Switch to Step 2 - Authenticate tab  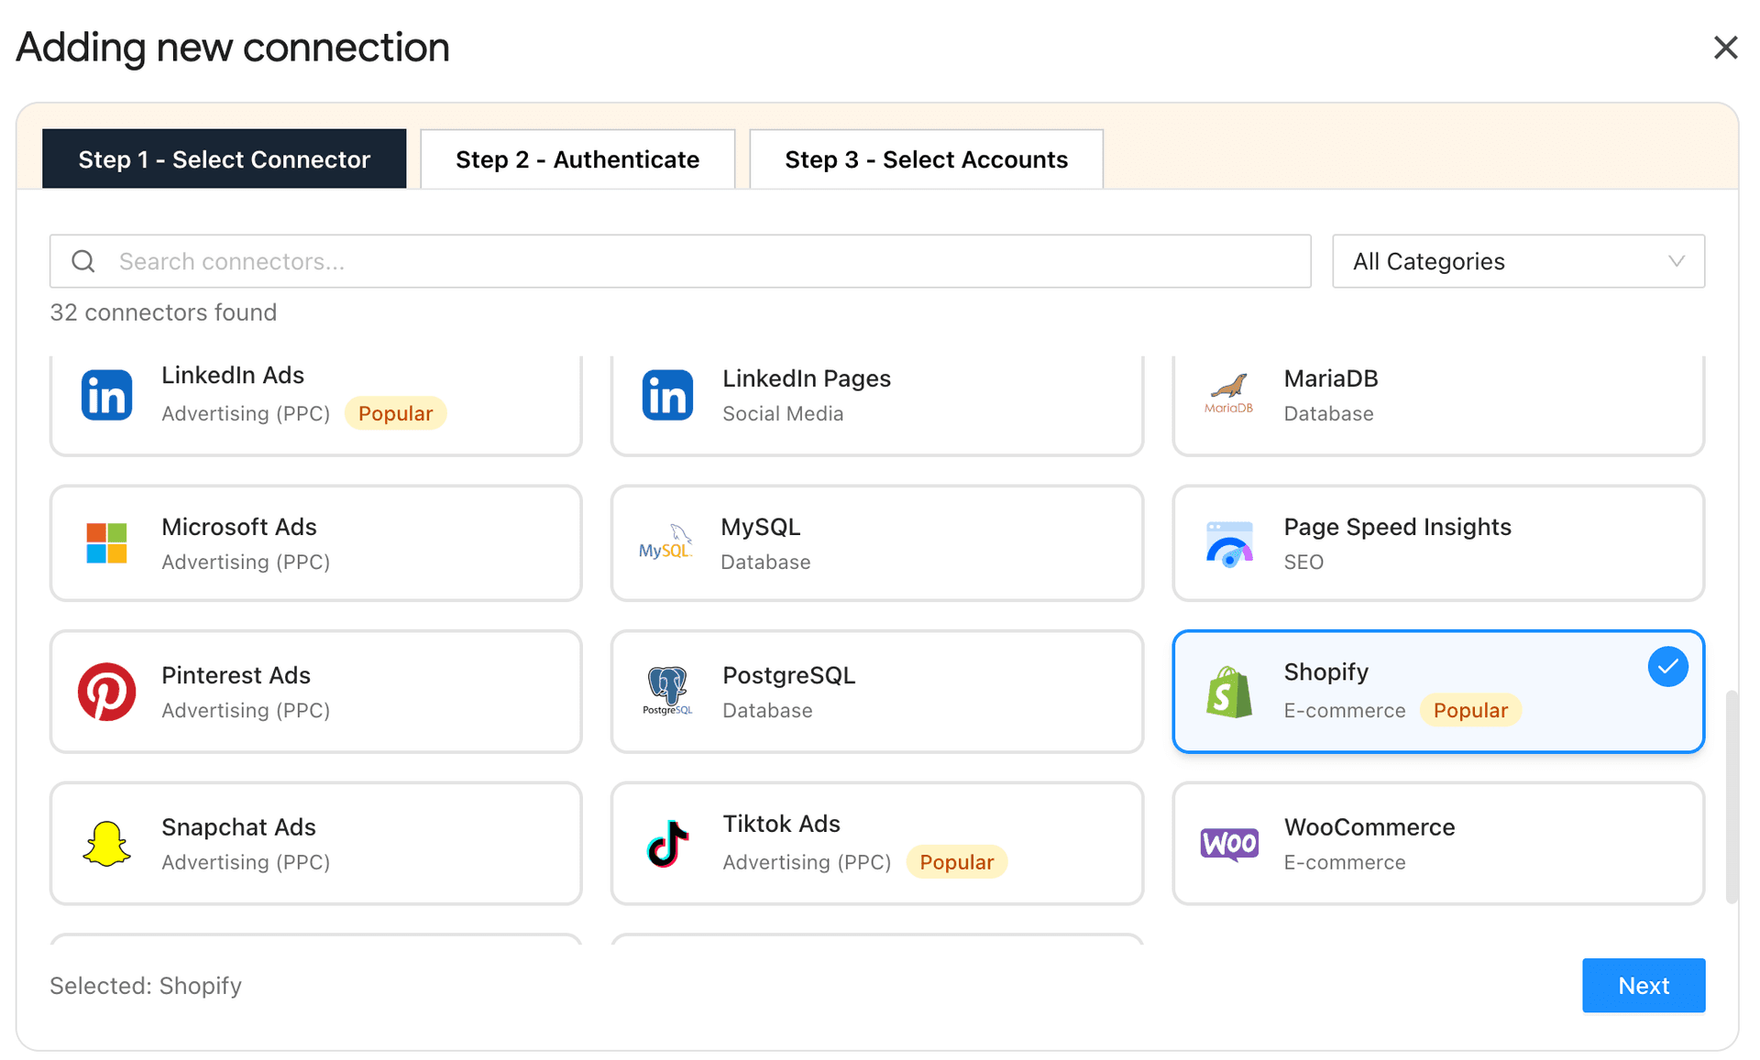[x=577, y=158]
